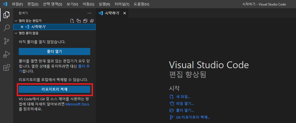This screenshot has width=296, height=123.
Task: Click the 파일 열기... link on welcome page
Action: pyautogui.click(x=185, y=104)
